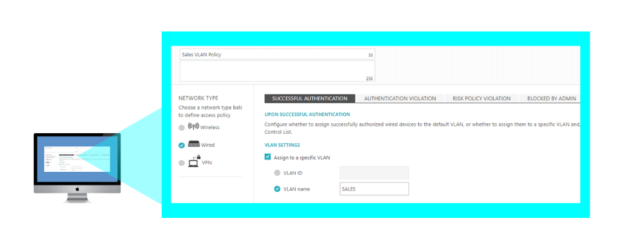
Task: Click the Sales VLAN Policy name field
Action: click(278, 54)
